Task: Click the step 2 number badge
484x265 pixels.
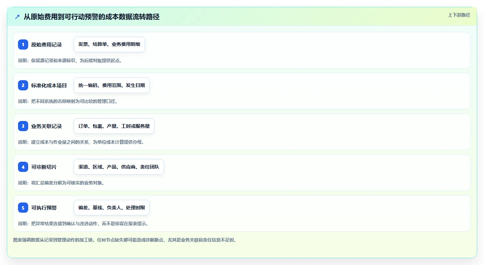Action: [x=23, y=85]
